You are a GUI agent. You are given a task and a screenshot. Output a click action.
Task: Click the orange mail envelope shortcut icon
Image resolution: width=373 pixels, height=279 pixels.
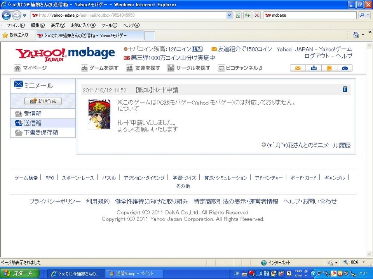tap(298, 68)
